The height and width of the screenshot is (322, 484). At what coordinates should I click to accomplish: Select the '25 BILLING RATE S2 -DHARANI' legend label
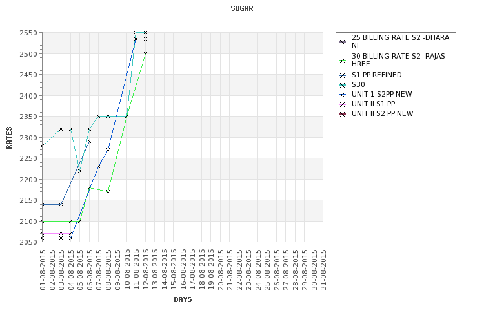coord(400,41)
